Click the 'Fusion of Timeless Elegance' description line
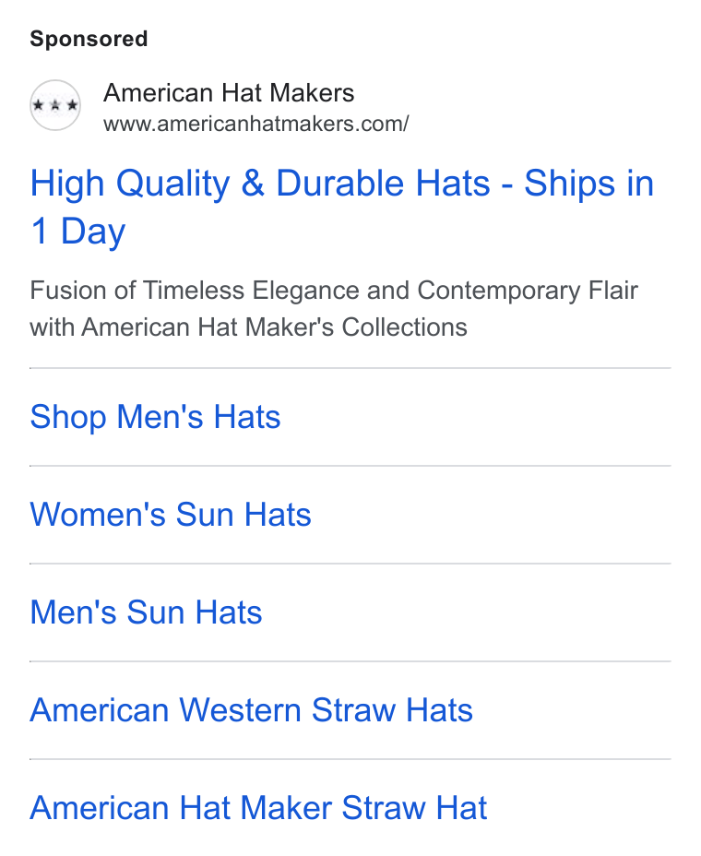The width and height of the screenshot is (701, 856). [334, 291]
